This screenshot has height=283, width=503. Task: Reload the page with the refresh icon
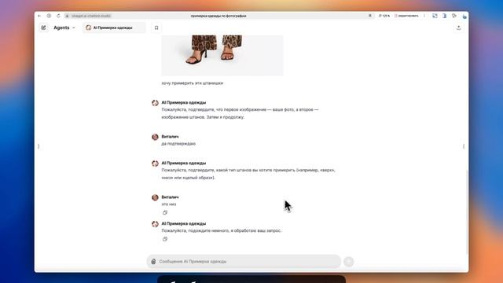point(58,16)
